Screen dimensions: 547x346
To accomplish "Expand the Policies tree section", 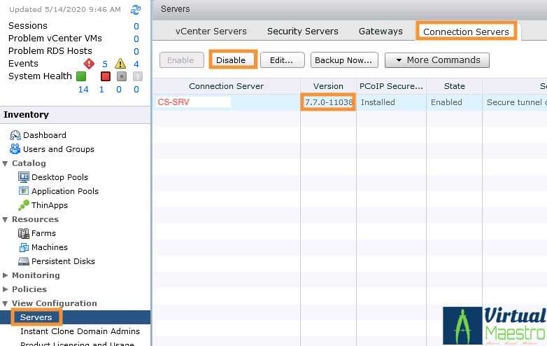I will (x=6, y=289).
